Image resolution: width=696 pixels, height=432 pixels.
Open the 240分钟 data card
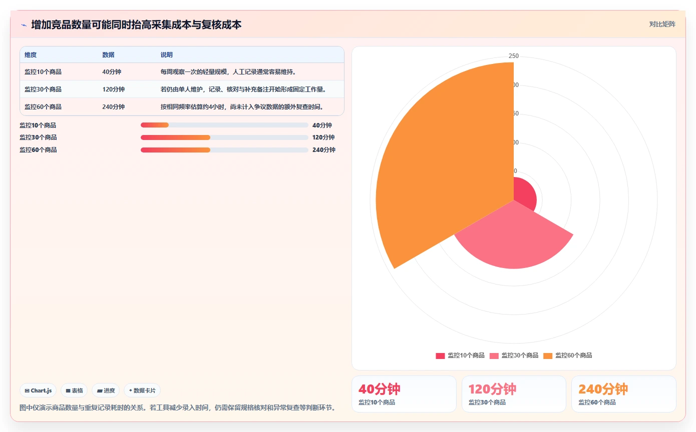point(624,394)
